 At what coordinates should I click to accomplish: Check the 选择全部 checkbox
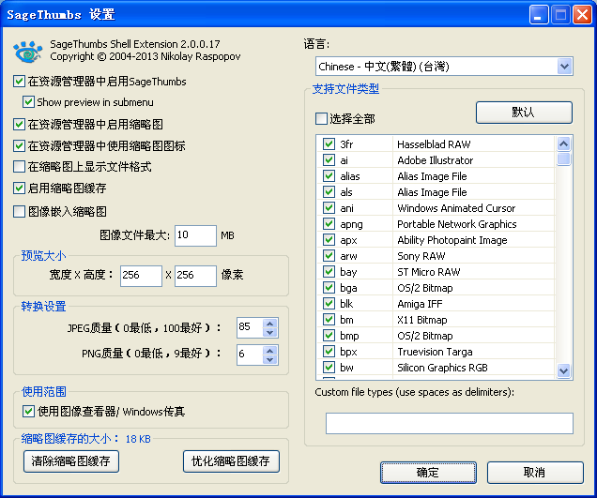[321, 118]
